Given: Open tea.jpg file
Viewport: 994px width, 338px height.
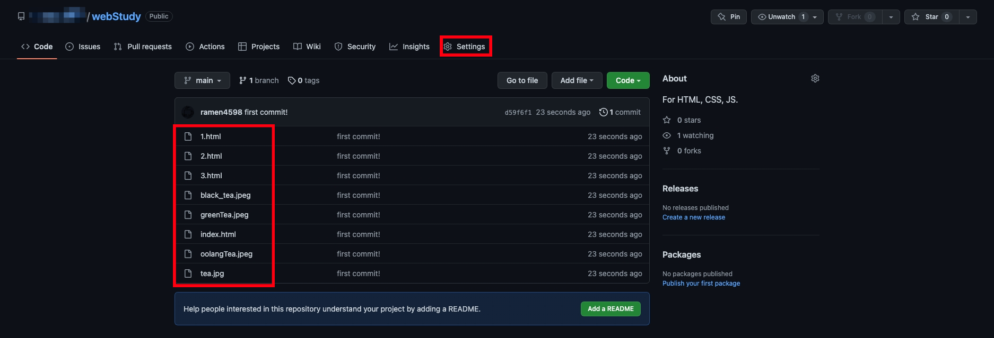Looking at the screenshot, I should (212, 273).
